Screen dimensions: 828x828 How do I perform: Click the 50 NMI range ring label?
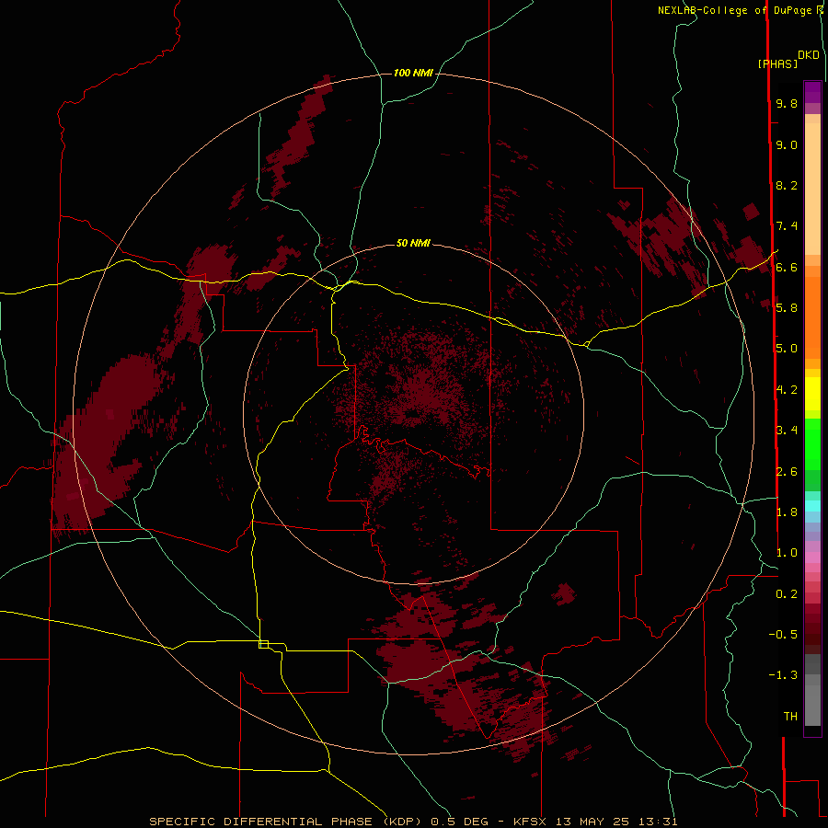click(x=413, y=243)
